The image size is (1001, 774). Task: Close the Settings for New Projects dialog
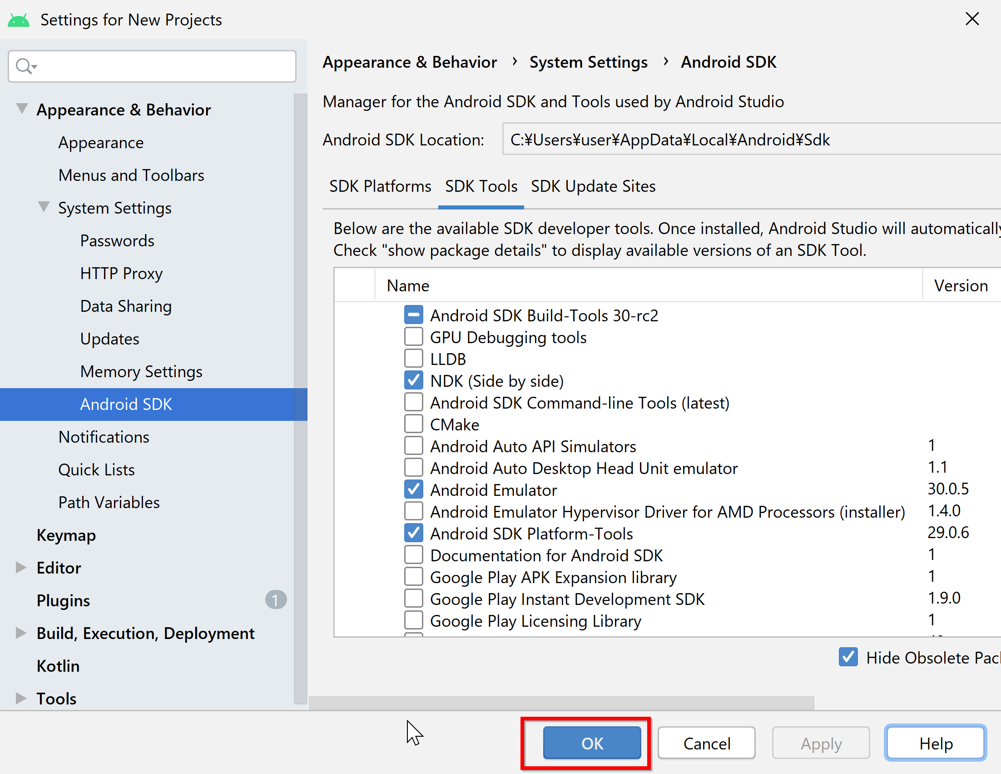(972, 19)
